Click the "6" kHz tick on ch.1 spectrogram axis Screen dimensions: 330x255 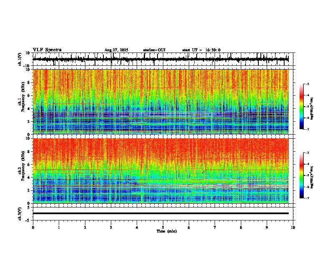click(x=29, y=95)
